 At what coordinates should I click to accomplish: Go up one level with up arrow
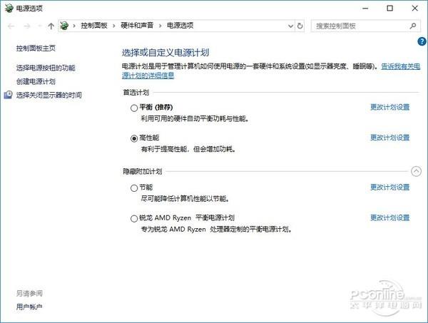pos(51,26)
